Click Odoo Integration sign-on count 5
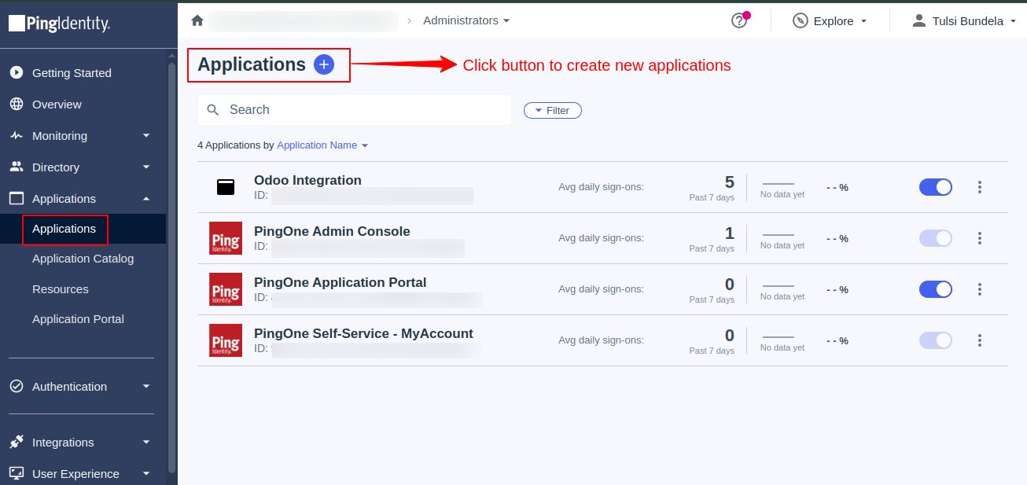1027x485 pixels. [x=729, y=182]
